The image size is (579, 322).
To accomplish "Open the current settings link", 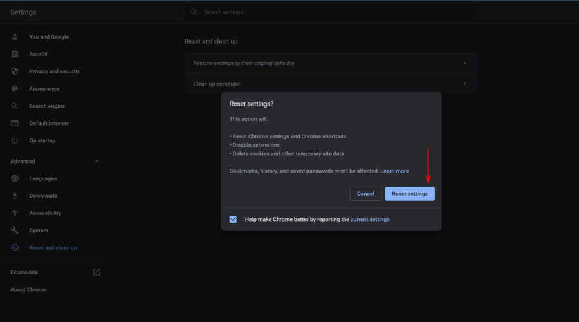I will [x=370, y=219].
